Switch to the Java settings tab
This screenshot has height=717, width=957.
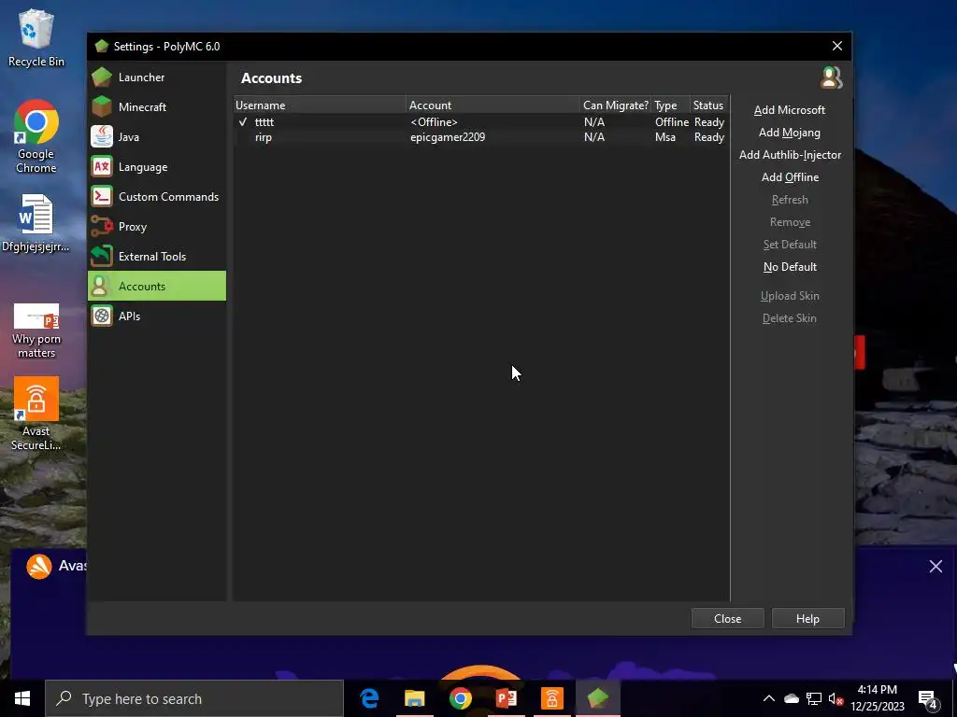[x=157, y=136]
